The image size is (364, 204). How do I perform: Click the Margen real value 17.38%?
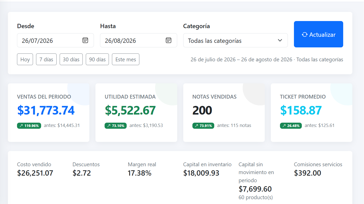pyautogui.click(x=140, y=173)
